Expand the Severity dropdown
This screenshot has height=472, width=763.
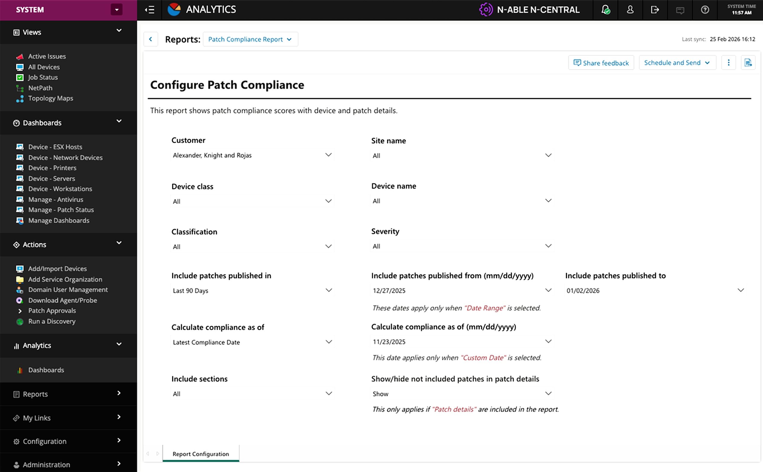[x=462, y=246]
